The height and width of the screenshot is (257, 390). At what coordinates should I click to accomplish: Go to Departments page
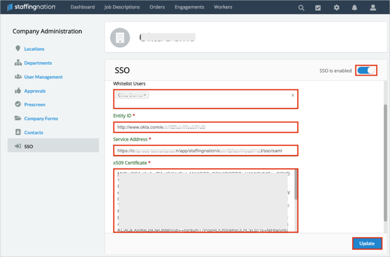[x=38, y=63]
